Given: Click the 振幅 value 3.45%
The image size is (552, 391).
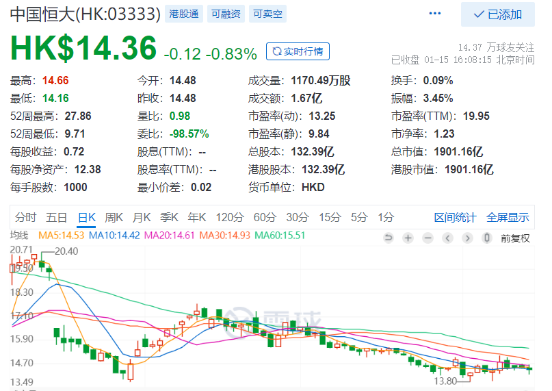Looking at the screenshot, I should click(x=438, y=99).
